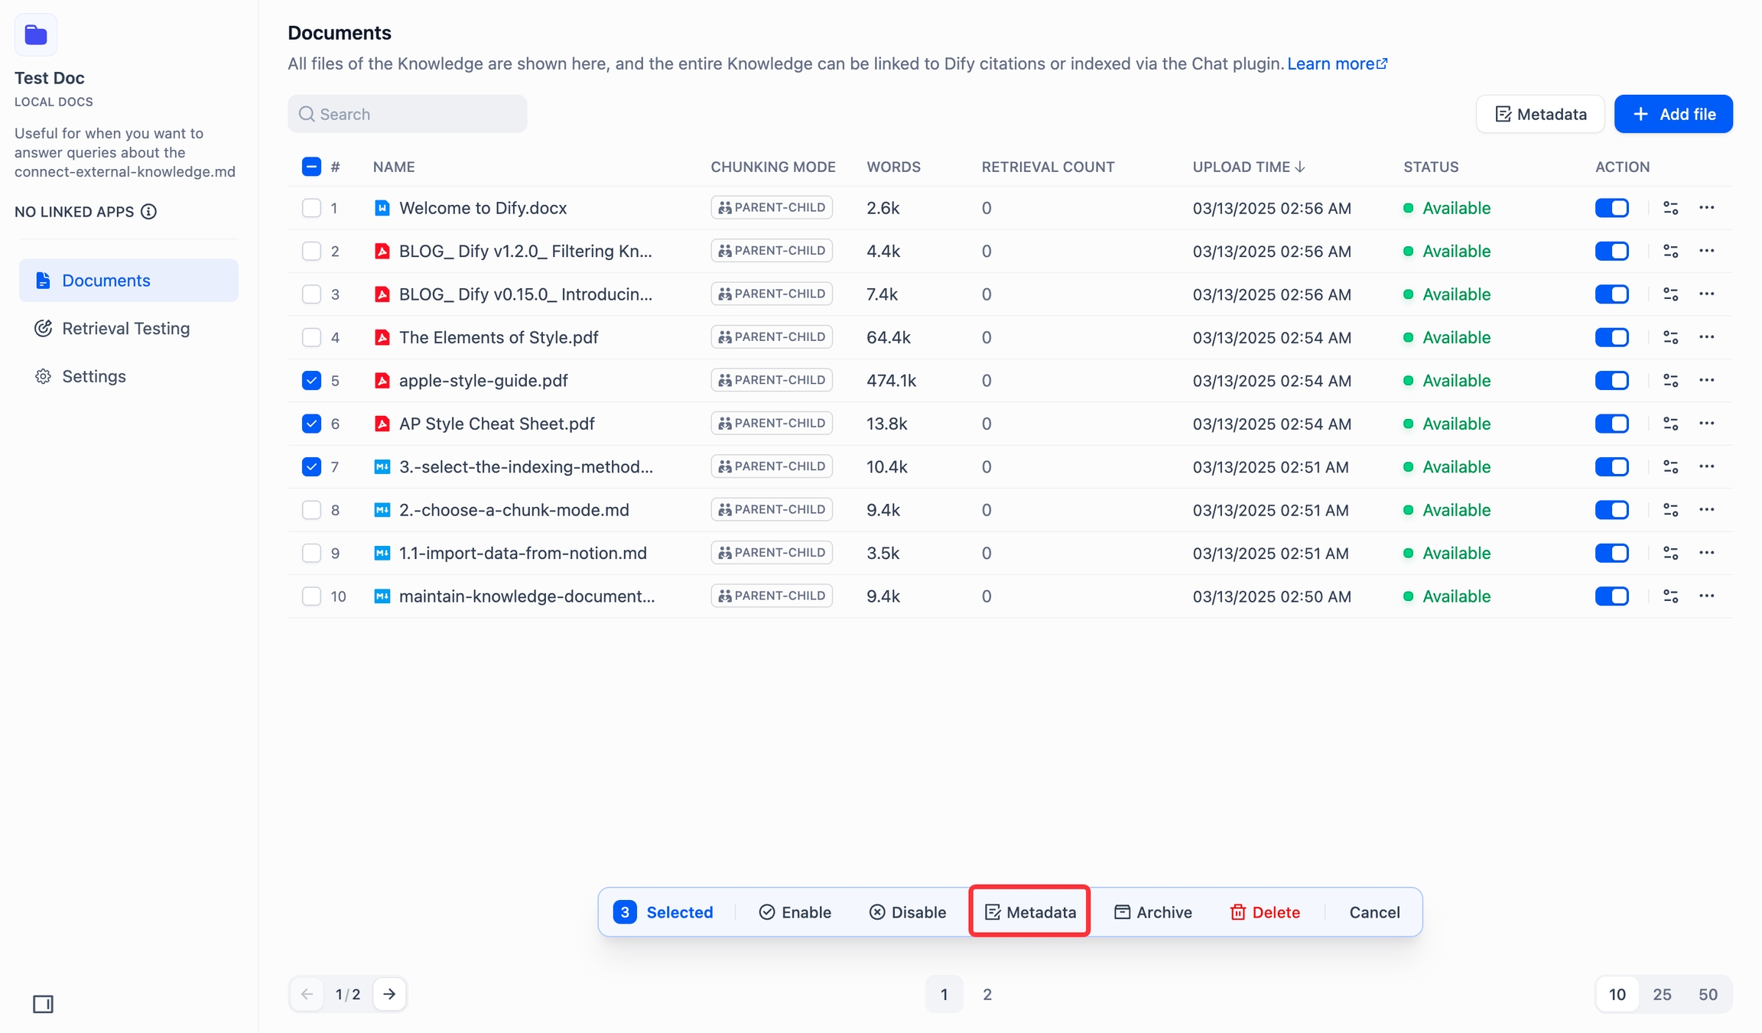
Task: Set page size to 25
Action: (1661, 994)
